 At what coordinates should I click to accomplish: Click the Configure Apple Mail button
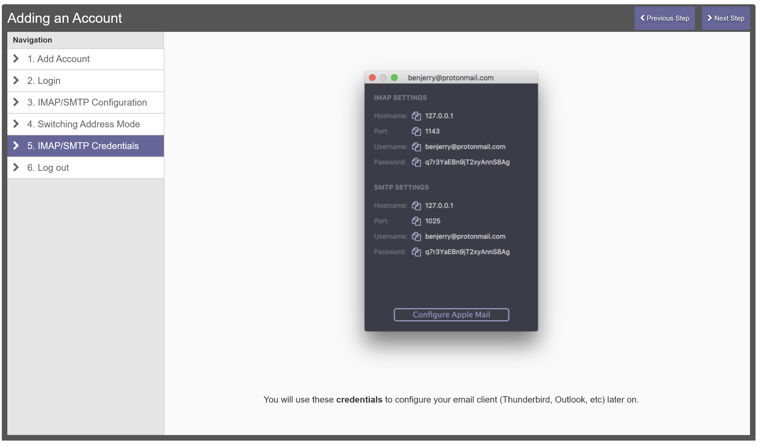451,314
